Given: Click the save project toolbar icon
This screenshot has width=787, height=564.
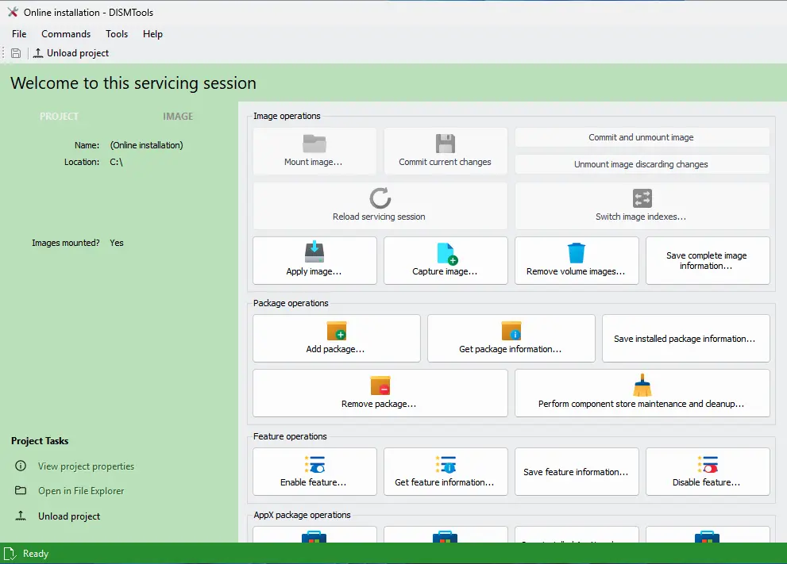Looking at the screenshot, I should tap(16, 53).
